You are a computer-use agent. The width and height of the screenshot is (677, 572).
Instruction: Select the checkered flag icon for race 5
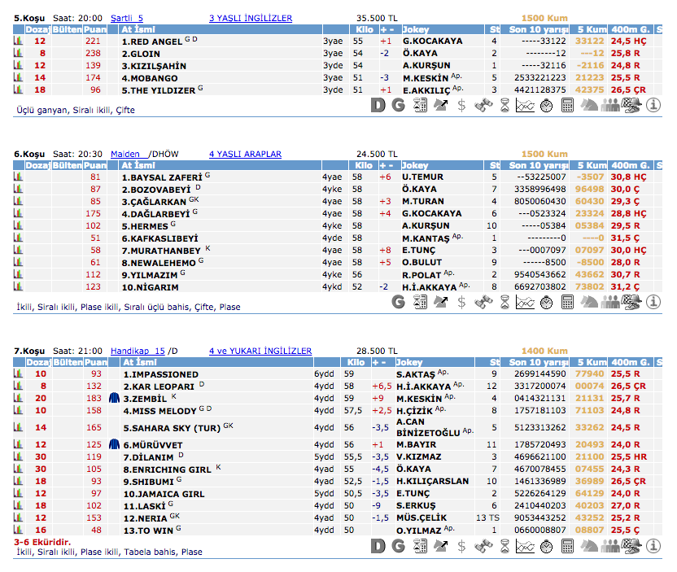point(631,105)
